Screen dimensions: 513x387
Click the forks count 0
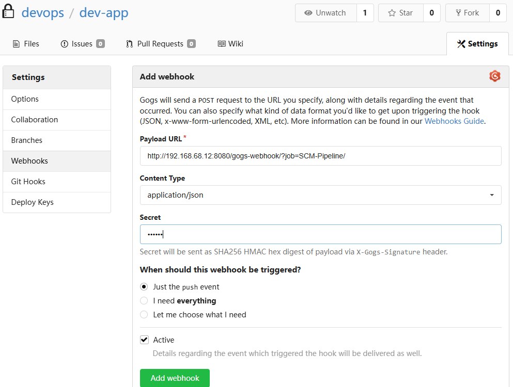click(498, 13)
